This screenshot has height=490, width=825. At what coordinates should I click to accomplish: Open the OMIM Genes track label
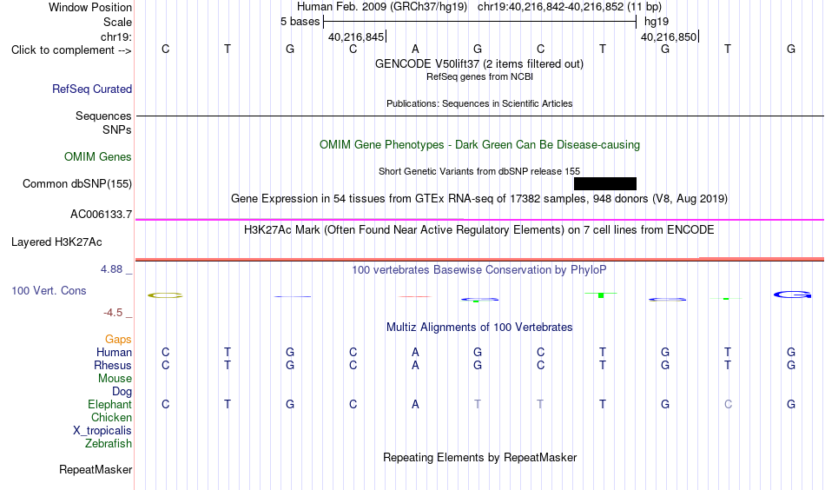pyautogui.click(x=97, y=157)
